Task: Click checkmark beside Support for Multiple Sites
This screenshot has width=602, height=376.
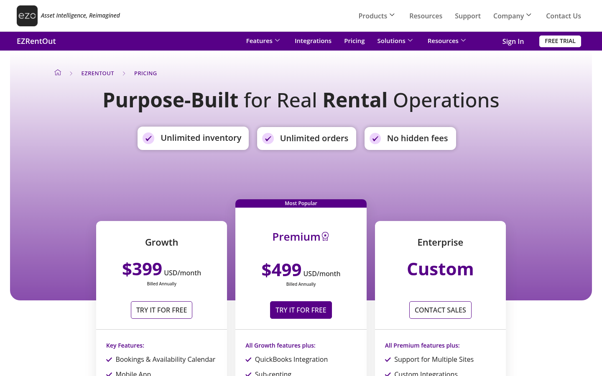Action: coord(388,360)
